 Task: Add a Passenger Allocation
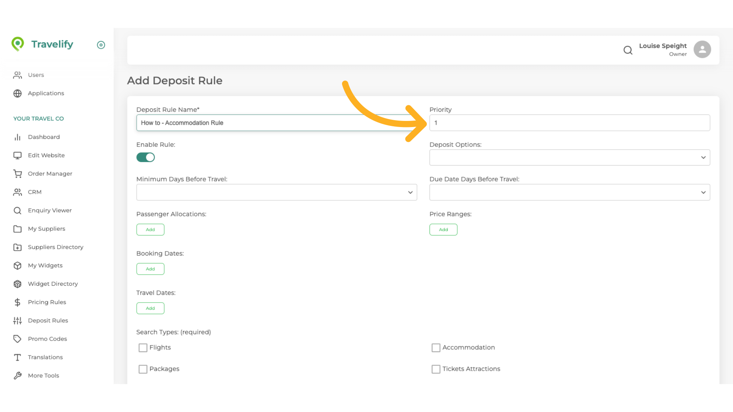[150, 230]
